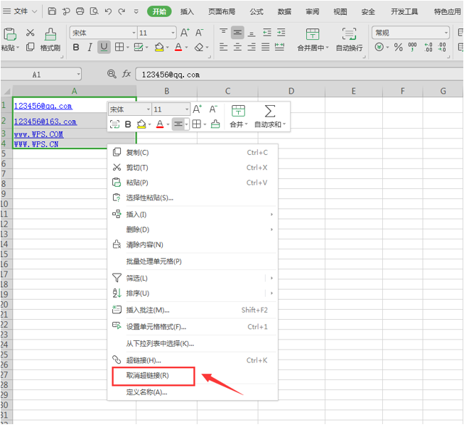Click the Undo arrow icon
The image size is (464, 427).
click(108, 11)
